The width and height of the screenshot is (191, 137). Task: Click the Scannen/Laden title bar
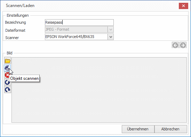click(x=85, y=6)
